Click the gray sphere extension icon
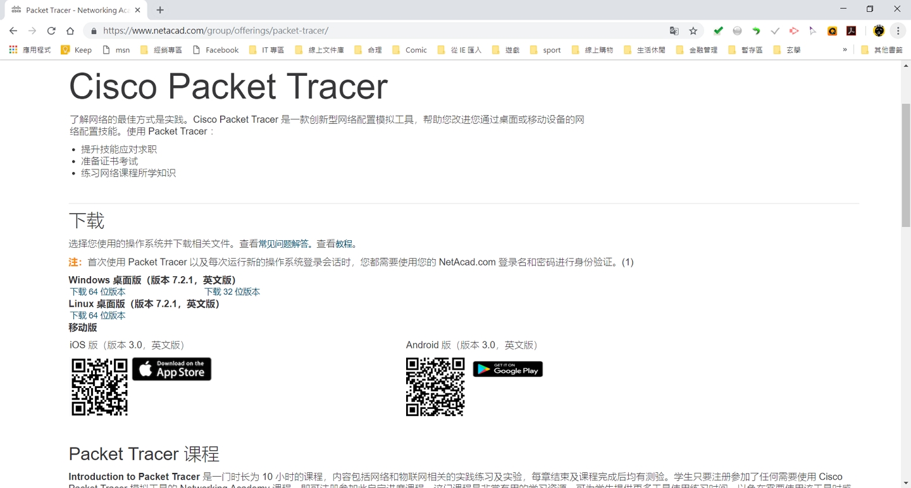 point(737,30)
